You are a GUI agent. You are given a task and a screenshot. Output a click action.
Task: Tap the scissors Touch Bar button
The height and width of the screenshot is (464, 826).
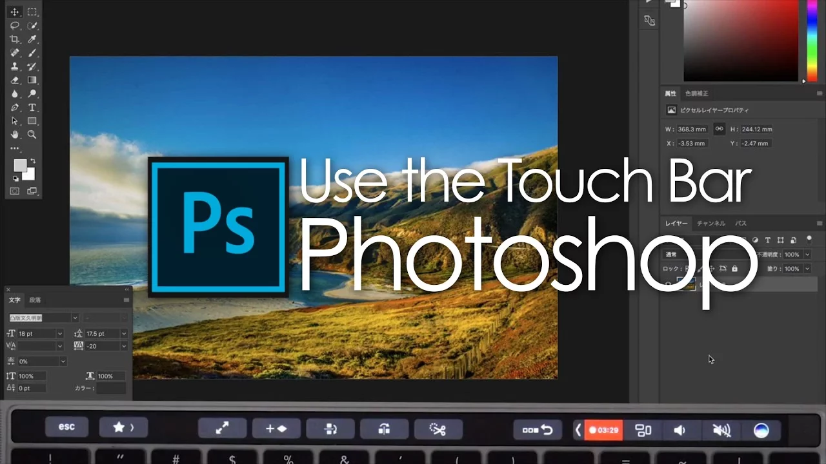438,429
